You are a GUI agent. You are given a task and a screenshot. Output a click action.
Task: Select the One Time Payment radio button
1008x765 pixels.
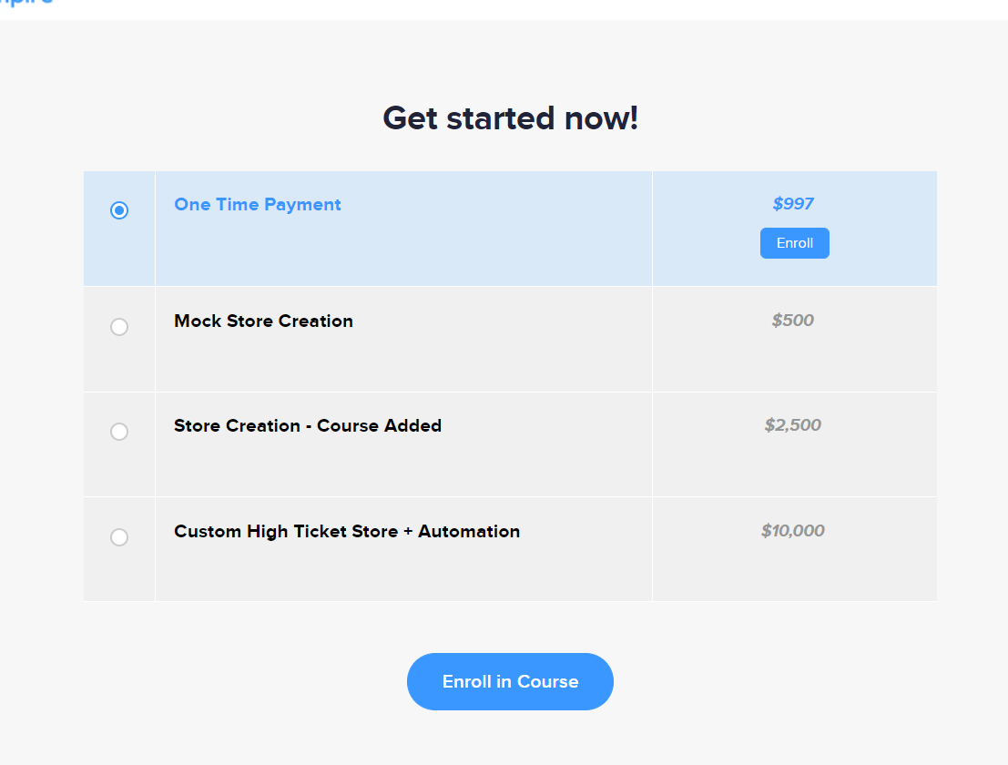point(119,210)
